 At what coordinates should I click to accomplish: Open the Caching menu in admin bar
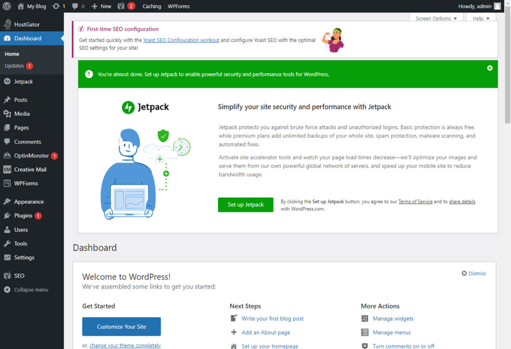click(x=152, y=6)
